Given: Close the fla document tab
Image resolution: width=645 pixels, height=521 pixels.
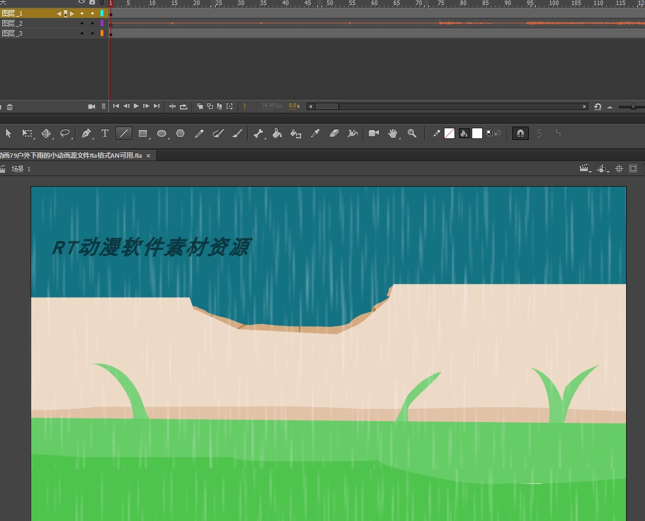Looking at the screenshot, I should (148, 156).
